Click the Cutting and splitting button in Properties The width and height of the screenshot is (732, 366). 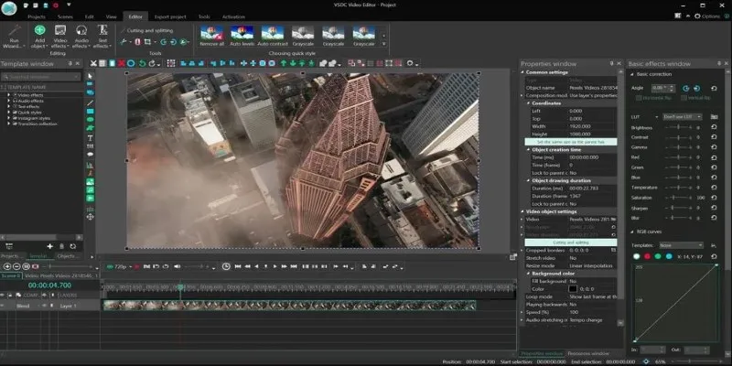(x=571, y=242)
